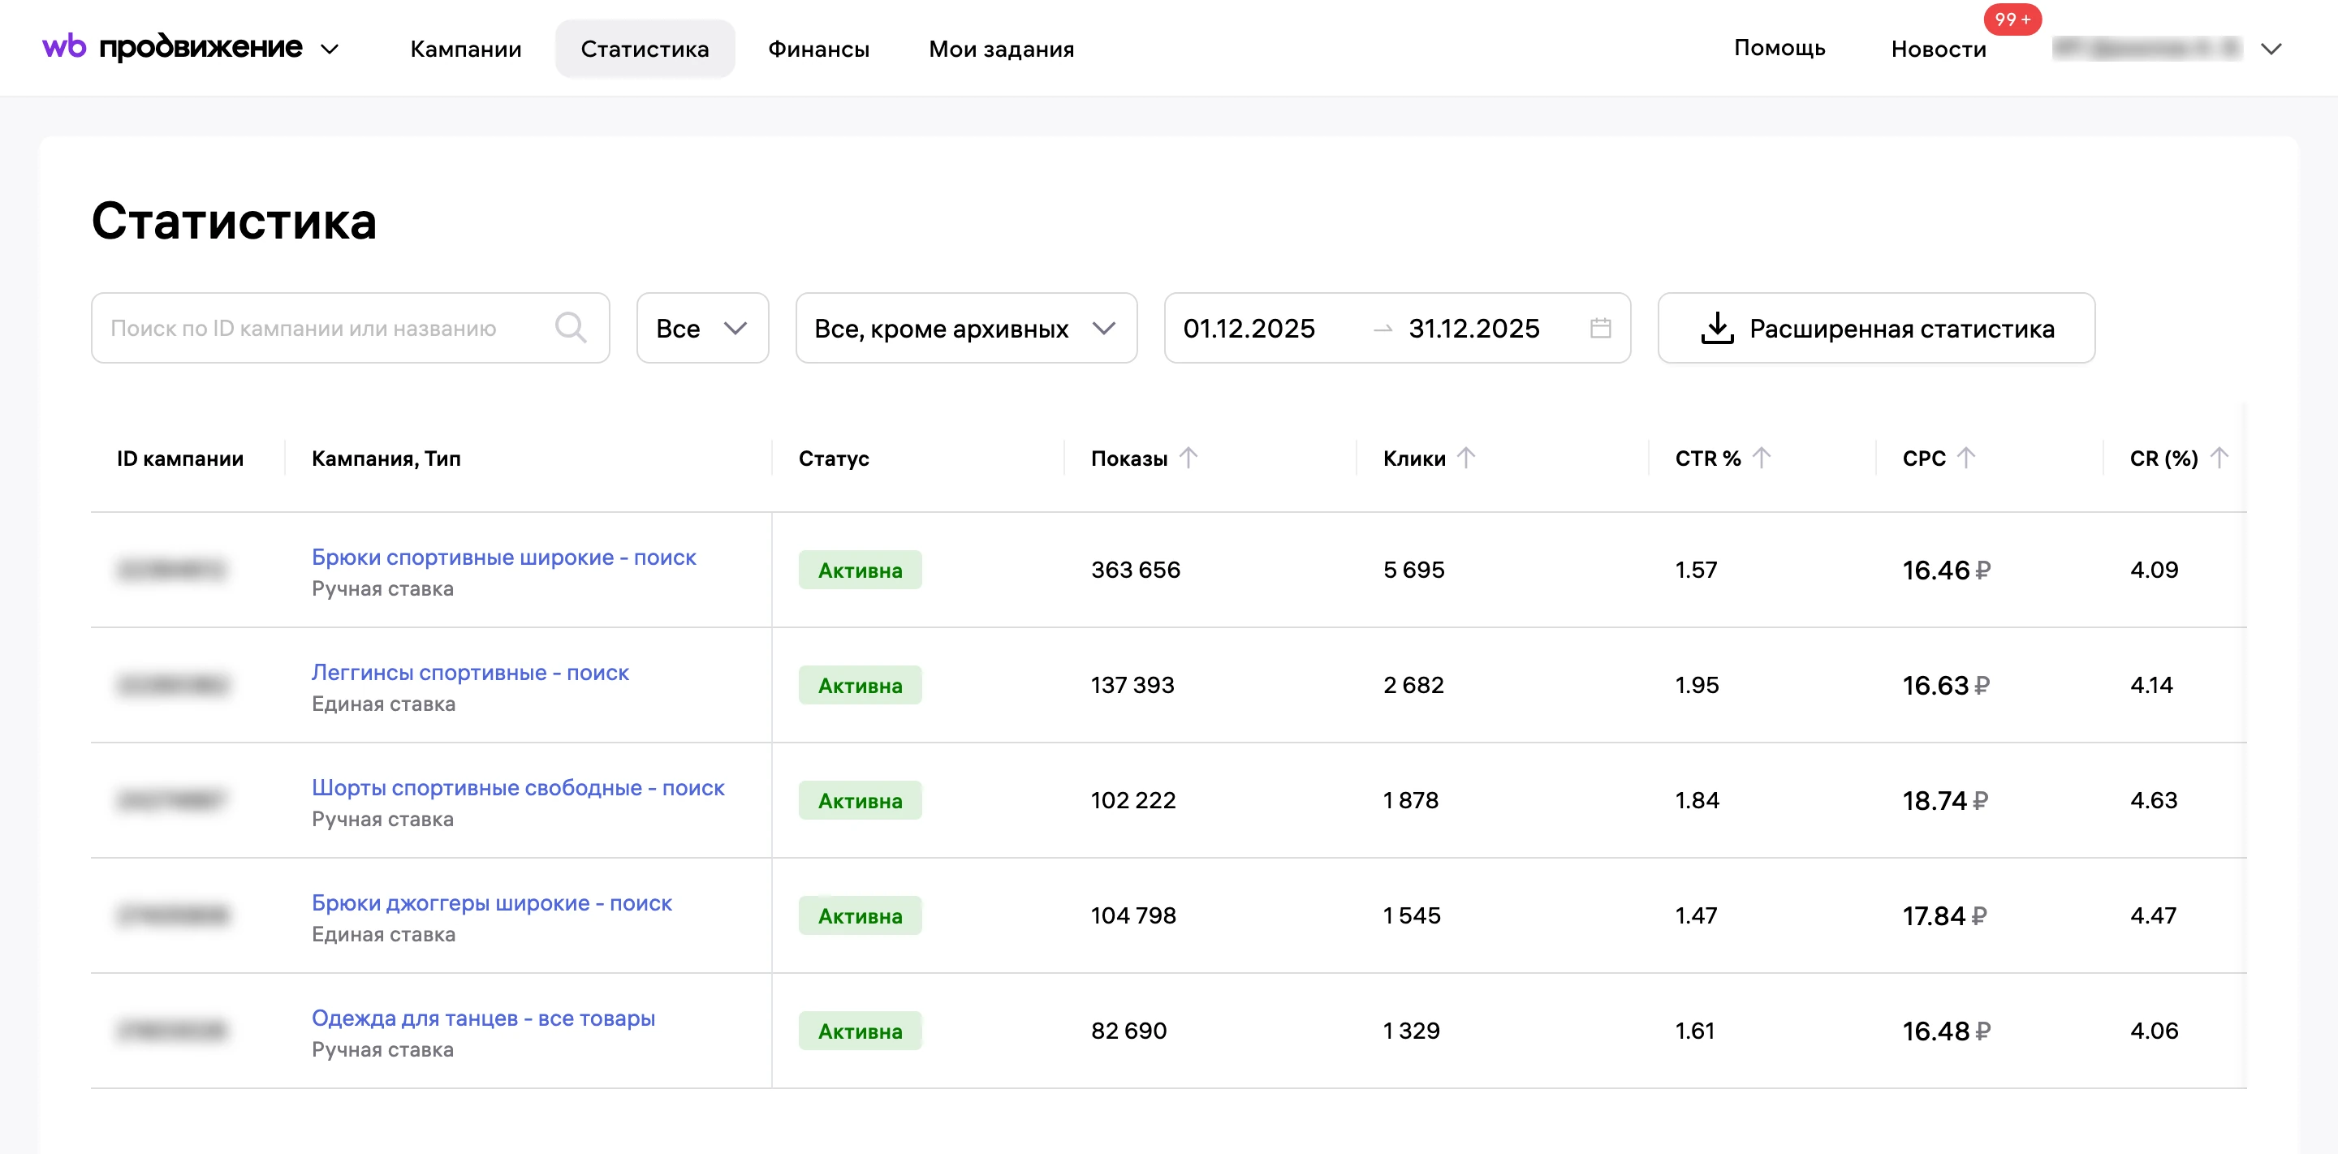
Task: Click the CR value 4.47
Action: 2153,915
